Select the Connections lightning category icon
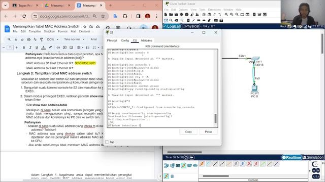Image resolution: width=325 pixels, height=182 pixels. (x=183, y=165)
